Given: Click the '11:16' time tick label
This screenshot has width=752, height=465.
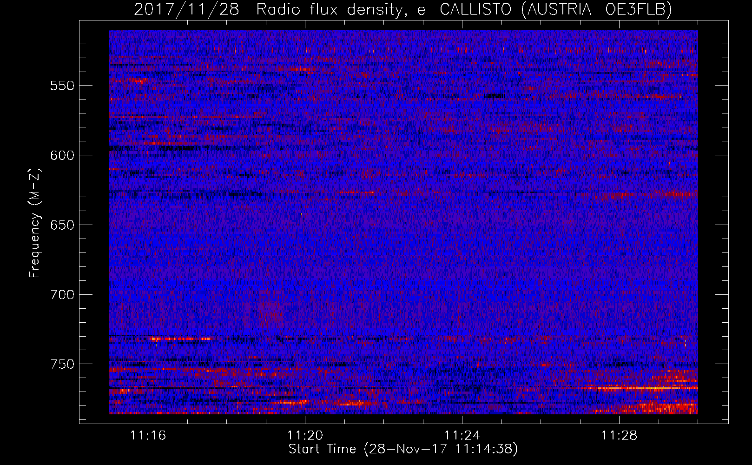Looking at the screenshot, I should point(148,436).
